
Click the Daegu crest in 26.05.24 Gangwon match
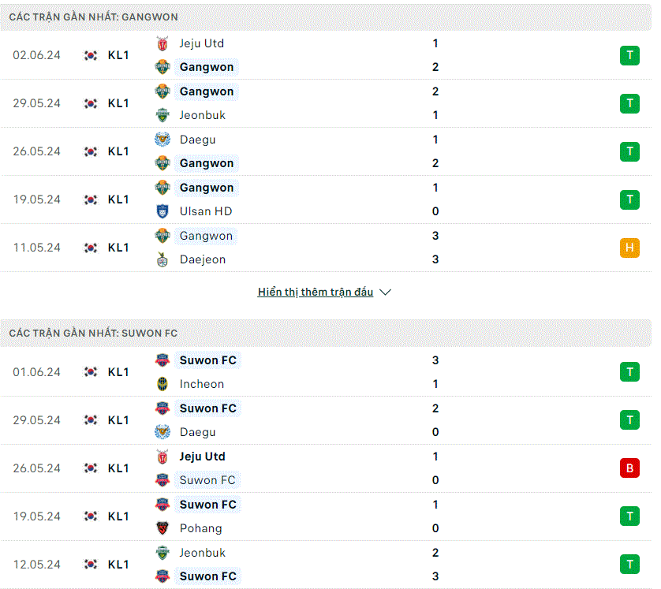pos(162,140)
